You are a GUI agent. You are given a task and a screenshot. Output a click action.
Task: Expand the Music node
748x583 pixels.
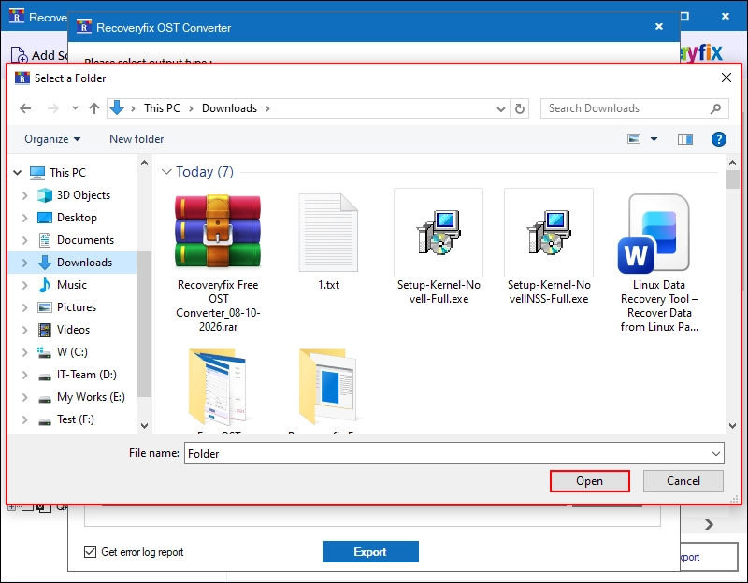(25, 285)
